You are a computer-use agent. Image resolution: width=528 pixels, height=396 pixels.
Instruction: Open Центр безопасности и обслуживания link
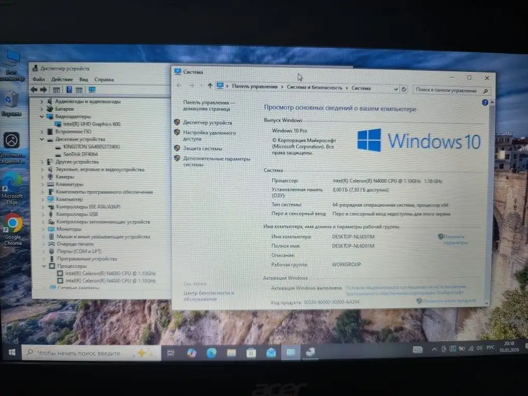coord(209,296)
